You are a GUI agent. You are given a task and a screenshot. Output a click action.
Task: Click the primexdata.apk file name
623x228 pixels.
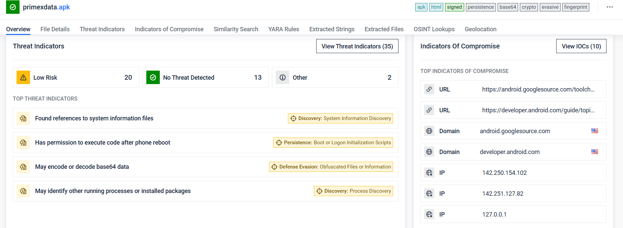tap(46, 7)
